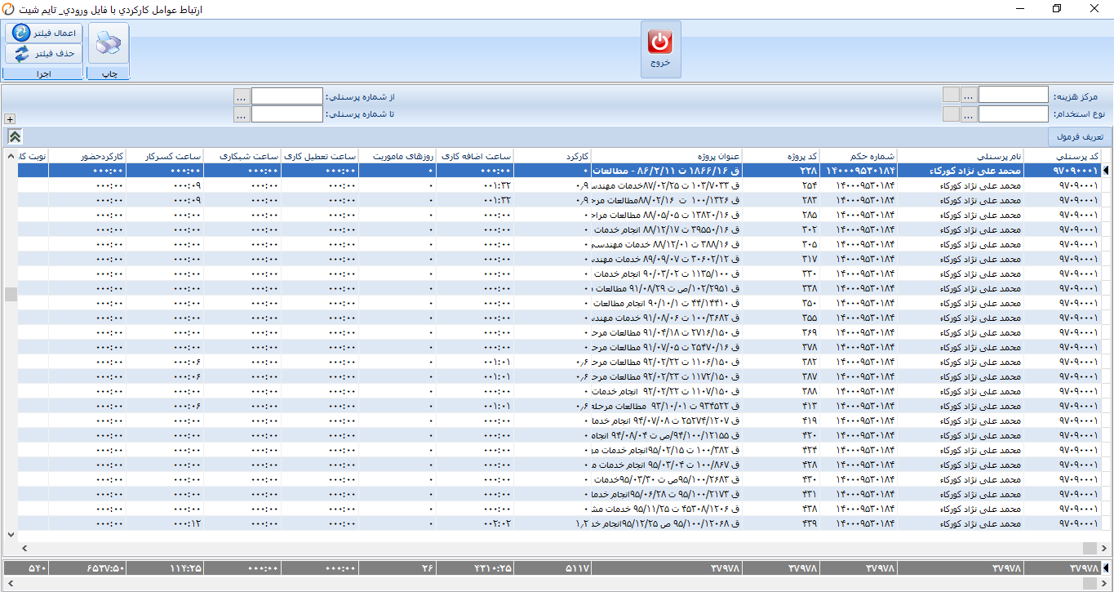Click the اعمال فیلتر (apply filter) button
Image resolution: width=1114 pixels, height=592 pixels.
tap(45, 33)
